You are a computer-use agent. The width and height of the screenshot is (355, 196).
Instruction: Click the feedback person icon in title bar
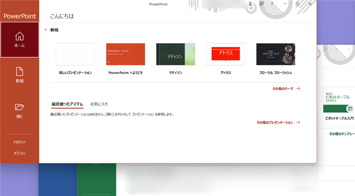point(262,4)
